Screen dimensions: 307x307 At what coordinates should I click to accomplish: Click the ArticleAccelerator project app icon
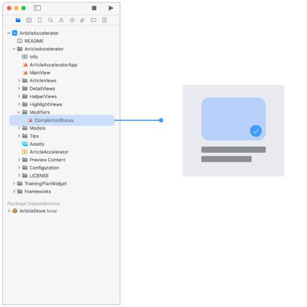coord(14,33)
